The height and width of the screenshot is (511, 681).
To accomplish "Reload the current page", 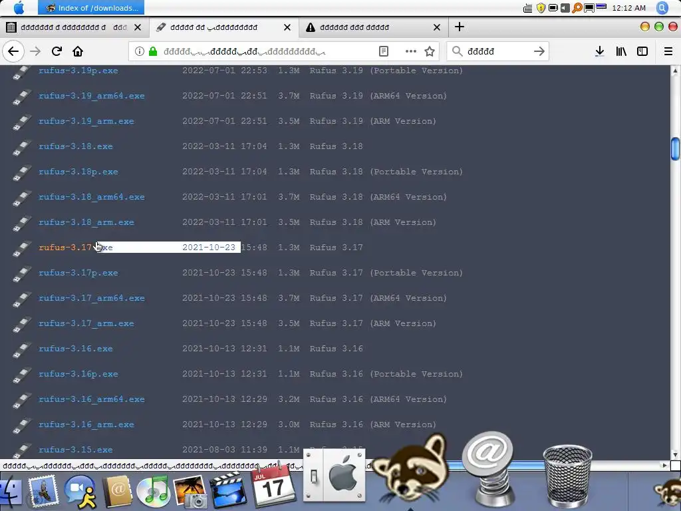I will 57,51.
